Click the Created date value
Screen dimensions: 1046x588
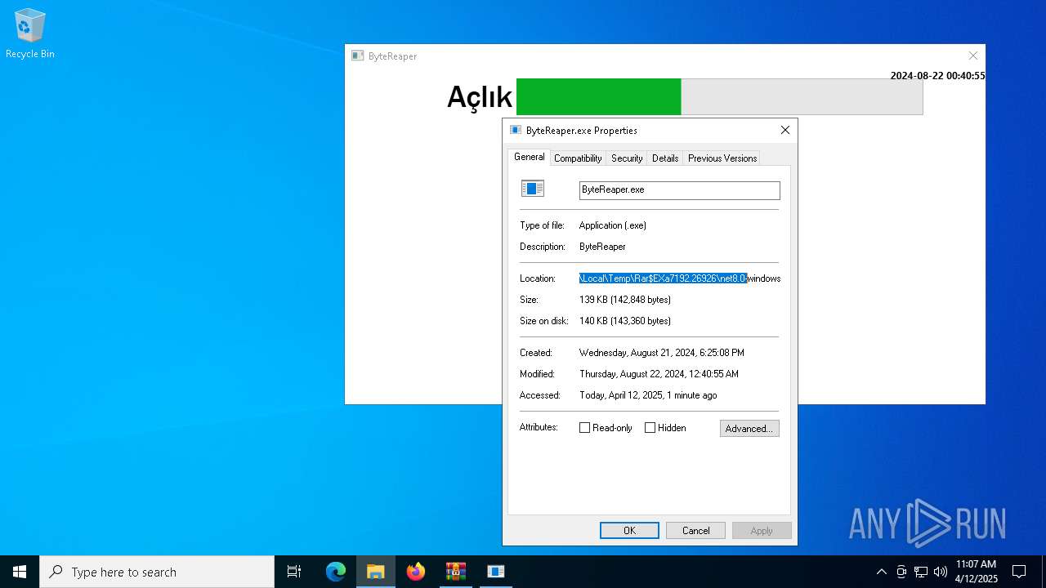click(x=662, y=353)
